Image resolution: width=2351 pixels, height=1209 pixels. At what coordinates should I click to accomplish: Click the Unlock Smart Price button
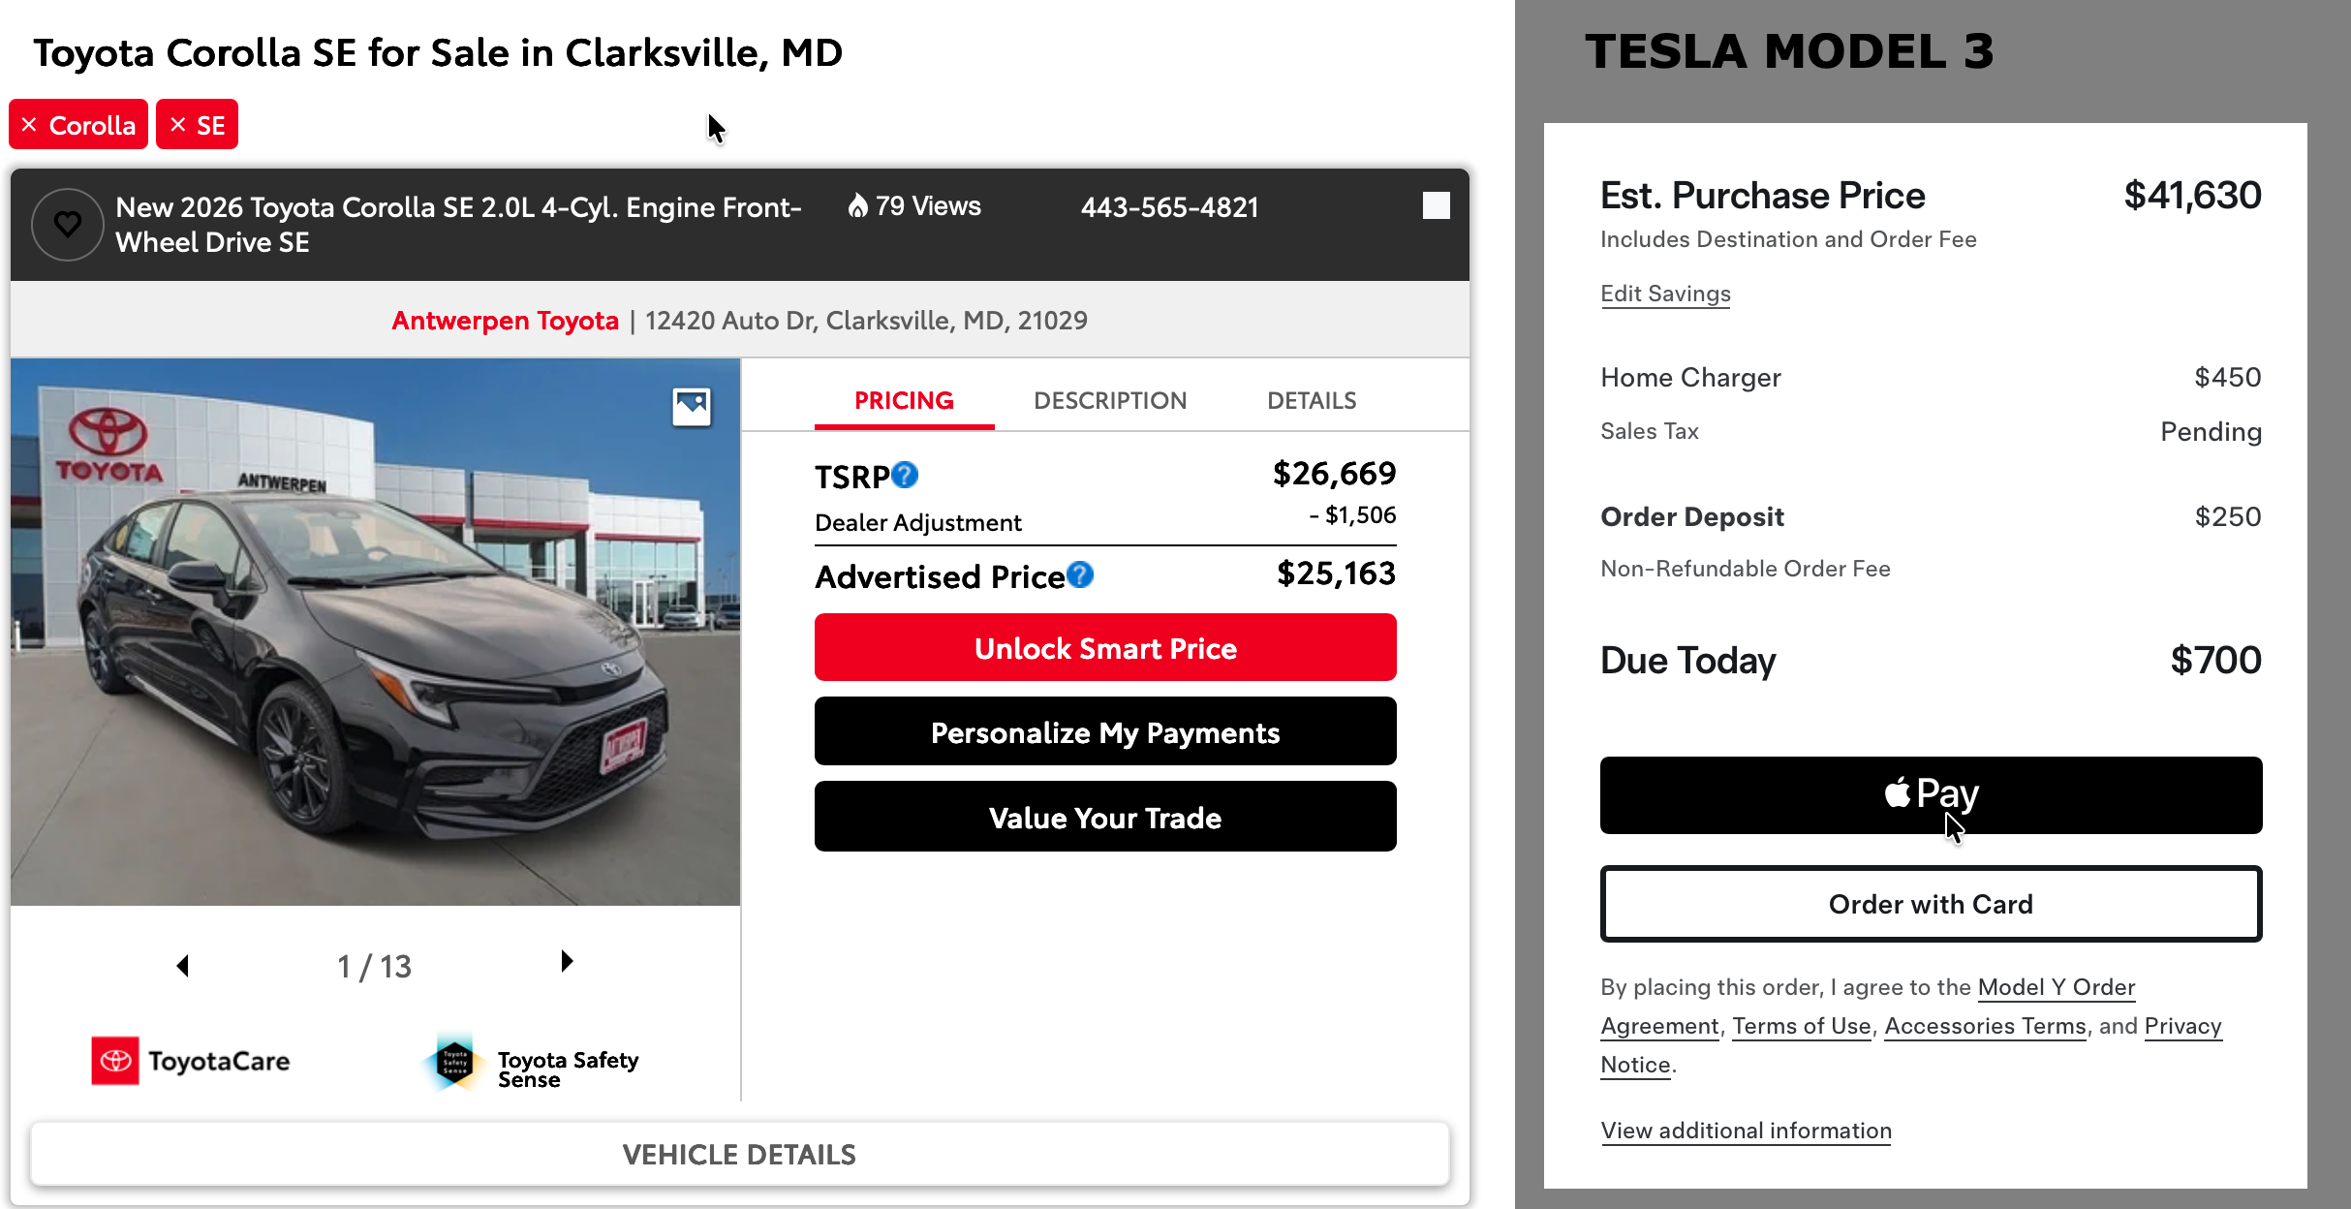[1105, 648]
